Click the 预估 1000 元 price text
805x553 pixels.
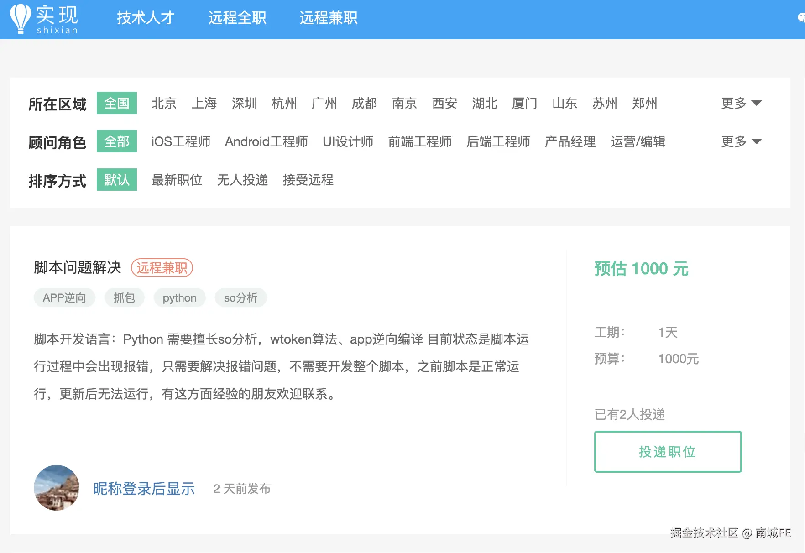coord(641,269)
